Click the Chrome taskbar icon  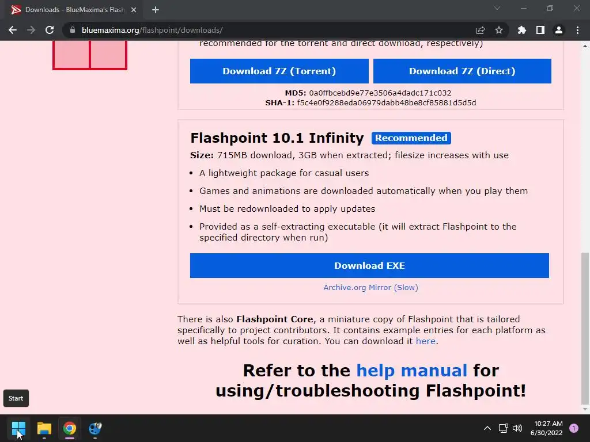[70, 428]
